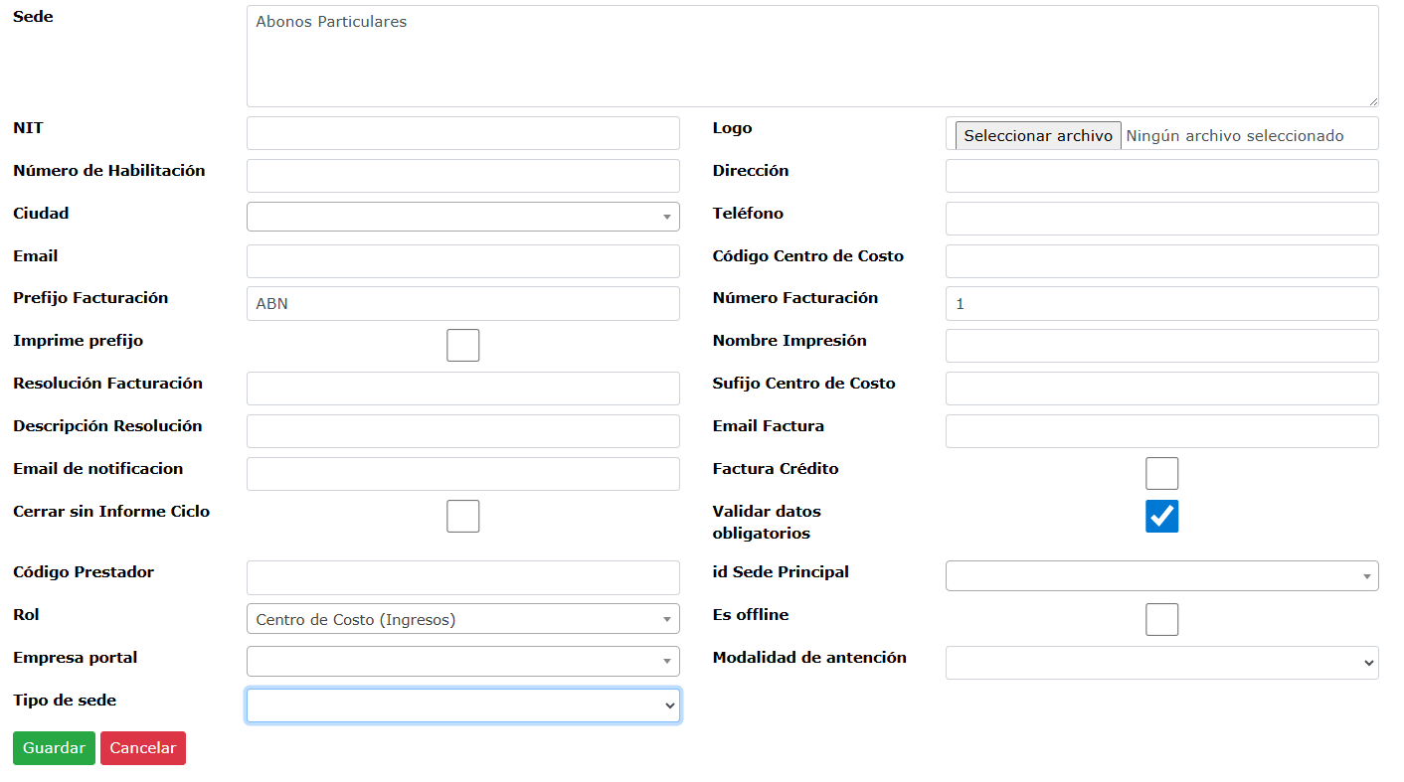Check the Imprime prefijo checkbox
Viewport: 1404px width, 782px height.
click(x=463, y=346)
